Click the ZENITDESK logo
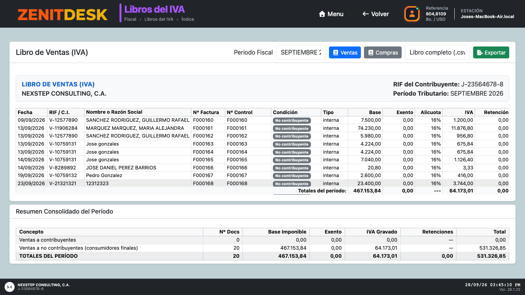525x295 pixels. [63, 14]
